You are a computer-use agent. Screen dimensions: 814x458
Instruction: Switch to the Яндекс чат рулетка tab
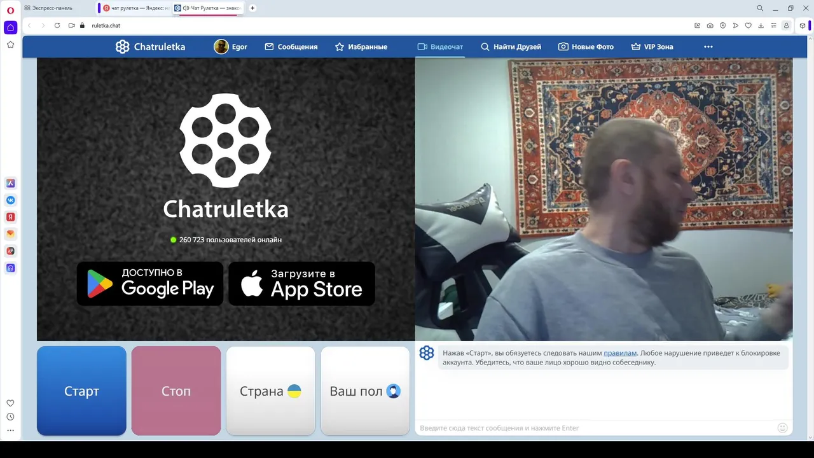click(135, 8)
